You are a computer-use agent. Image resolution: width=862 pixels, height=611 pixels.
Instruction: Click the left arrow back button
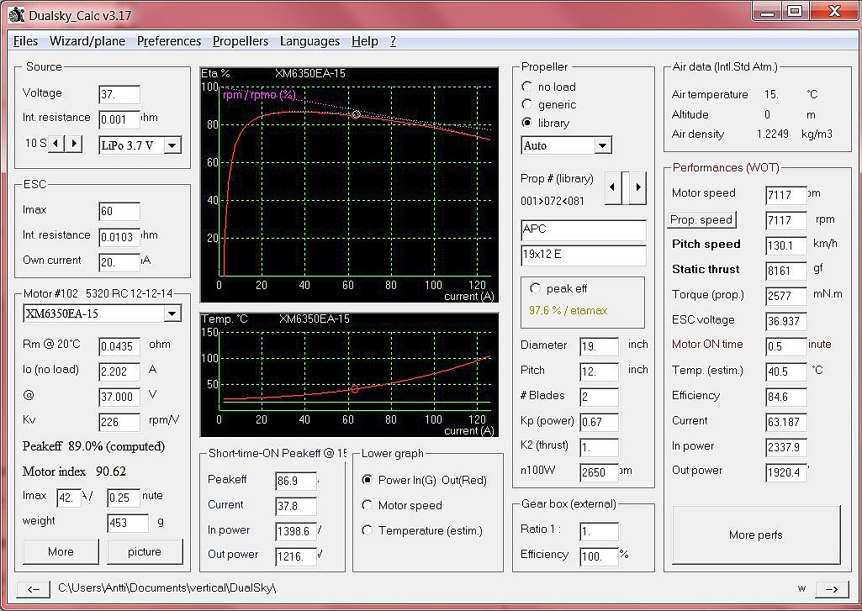click(33, 589)
